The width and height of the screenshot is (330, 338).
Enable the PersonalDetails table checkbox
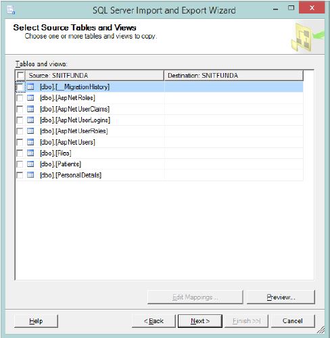(x=20, y=175)
